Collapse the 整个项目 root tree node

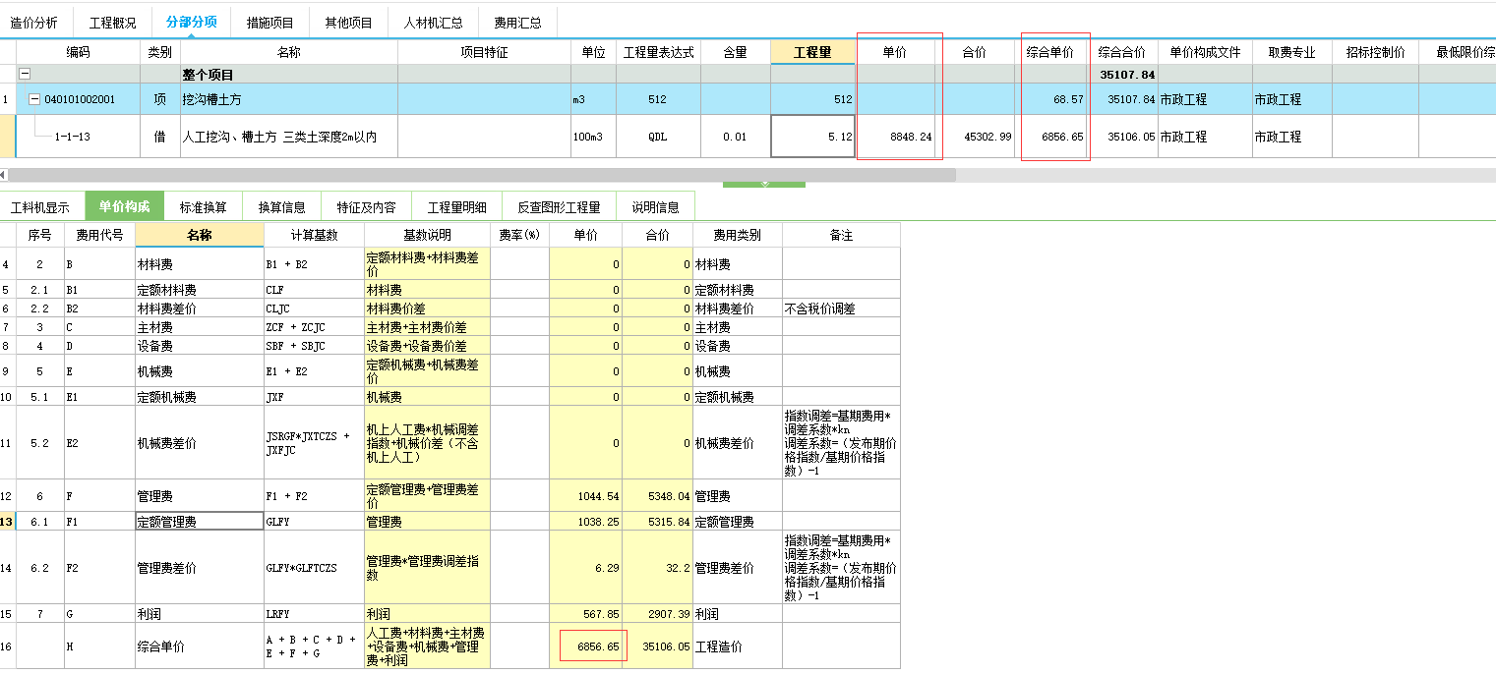[x=25, y=74]
